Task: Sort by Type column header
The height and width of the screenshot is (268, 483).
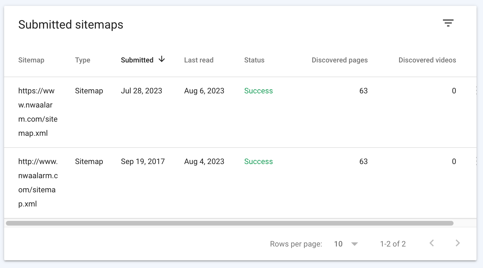Action: click(x=82, y=60)
